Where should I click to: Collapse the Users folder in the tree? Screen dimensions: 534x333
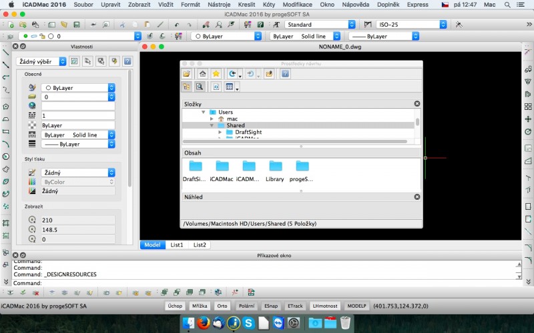tap(204, 112)
